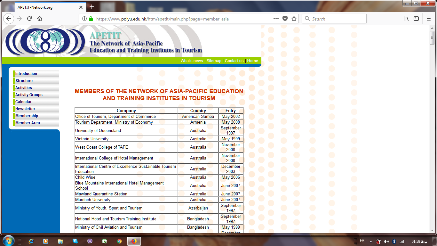Follow the What's news link
Image resolution: width=437 pixels, height=246 pixels.
click(192, 61)
